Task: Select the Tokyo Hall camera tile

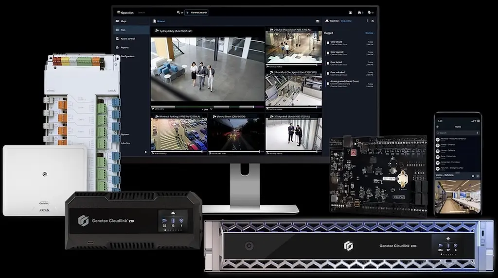Action: point(293,134)
